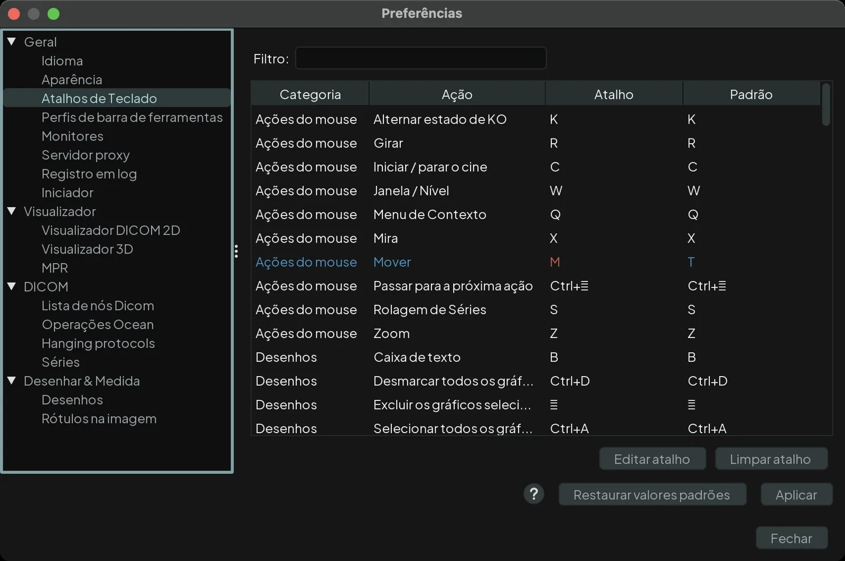Open Hanging protocols settings
Screen dimensions: 845x561
coord(98,343)
